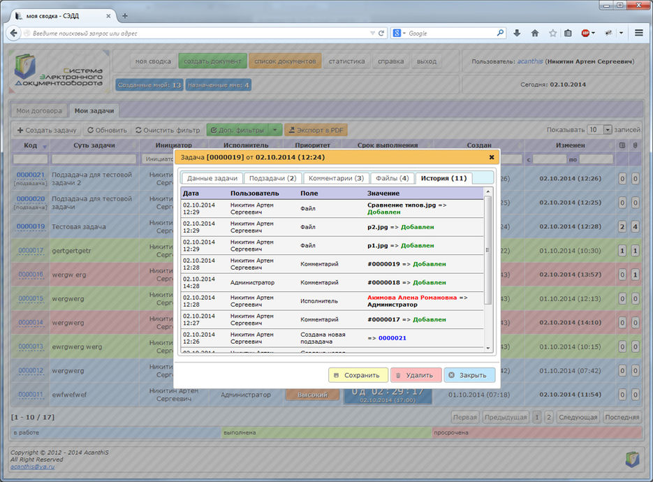The width and height of the screenshot is (653, 482).
Task: Click the создать документ menu button
Action: tap(212, 61)
